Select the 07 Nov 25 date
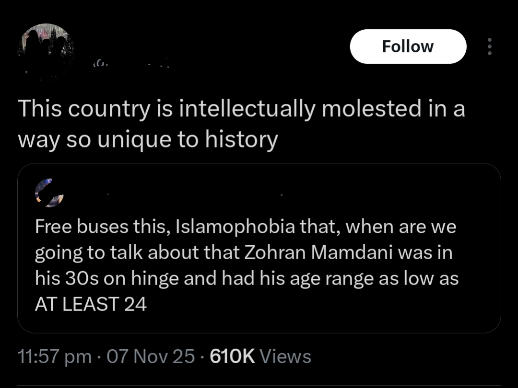The image size is (518, 388). pos(151,356)
